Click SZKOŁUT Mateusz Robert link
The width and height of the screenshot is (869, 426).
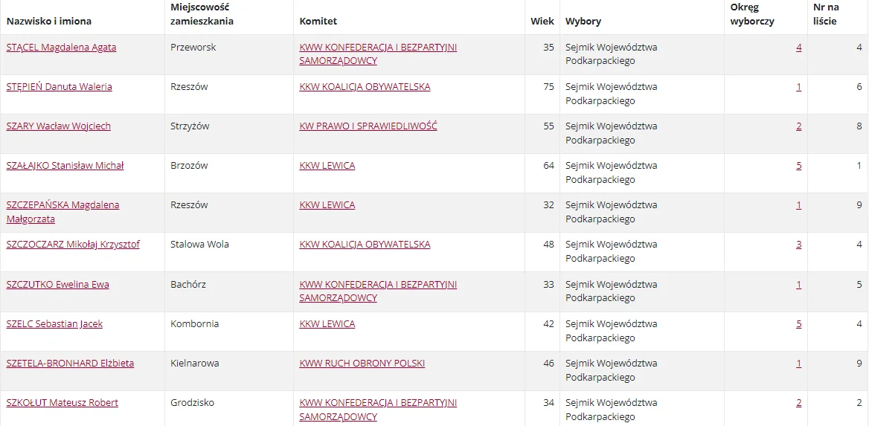tap(62, 403)
